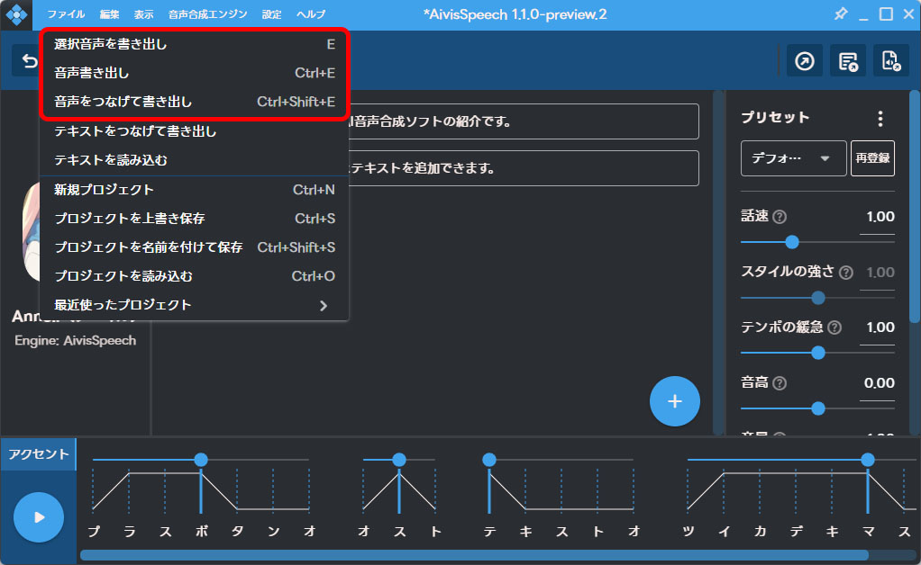Image resolution: width=921 pixels, height=565 pixels.
Task: Choose プロジェクトを名前を付けて保存 menu entry
Action: (195, 247)
